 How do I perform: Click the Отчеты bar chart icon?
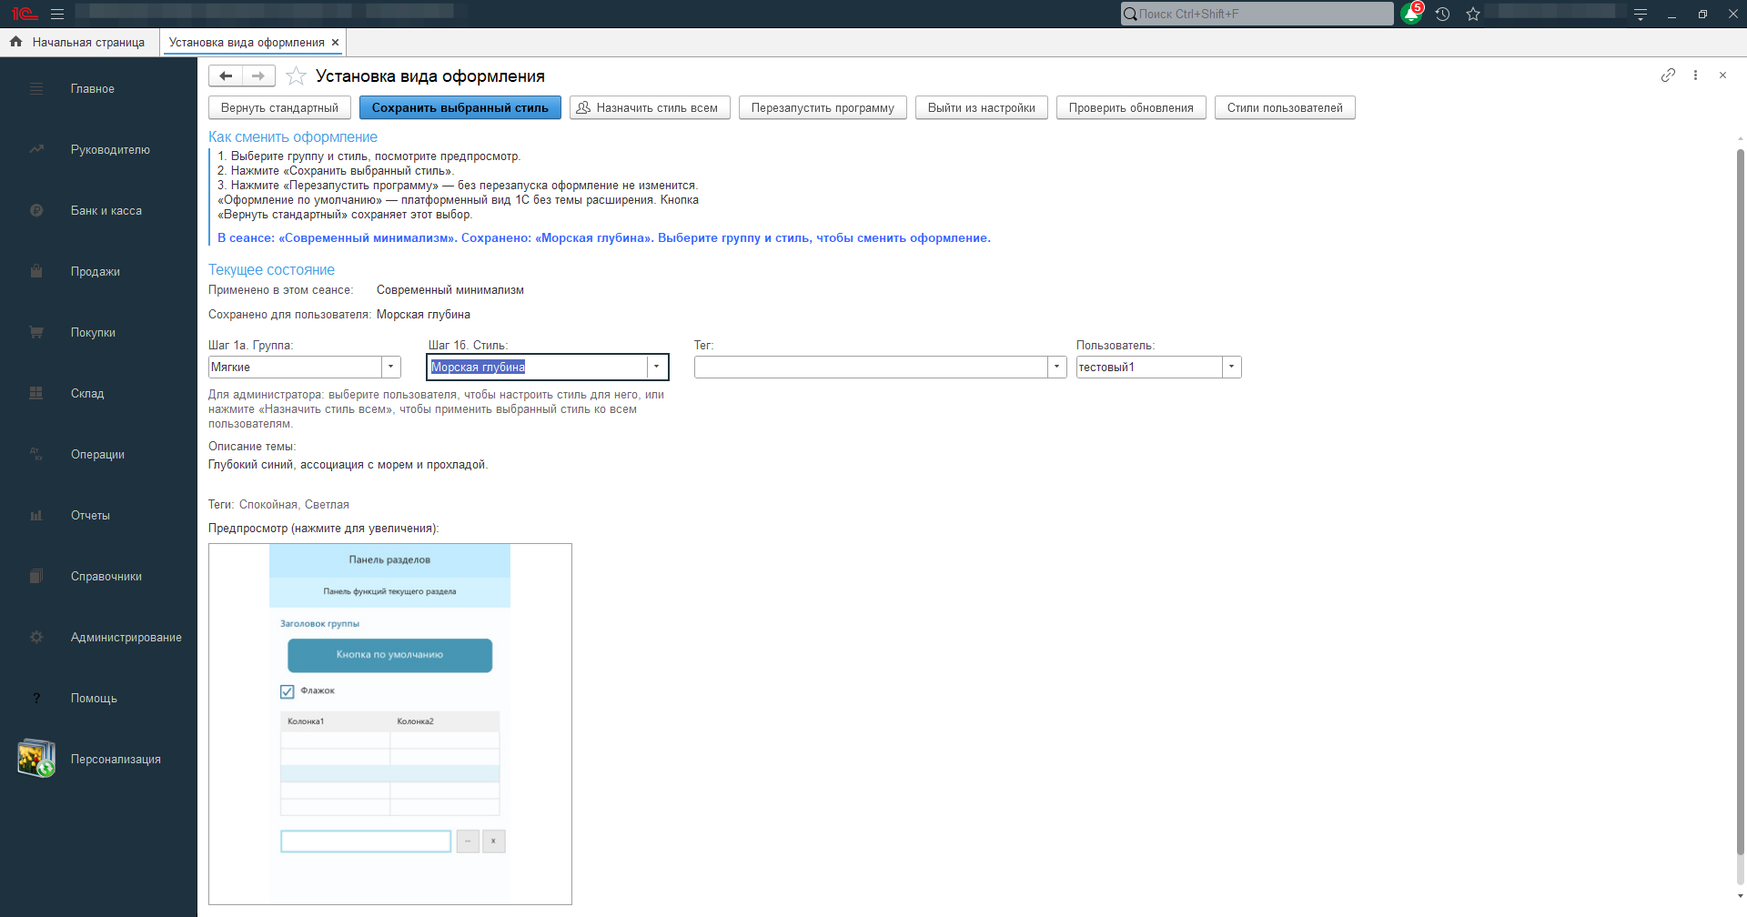pyautogui.click(x=36, y=516)
